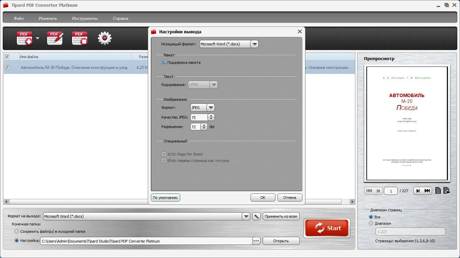Click the Разрешение value field
460x258 pixels.
(196, 127)
